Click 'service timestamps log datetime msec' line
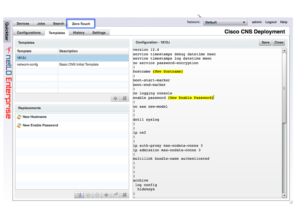 (172, 59)
